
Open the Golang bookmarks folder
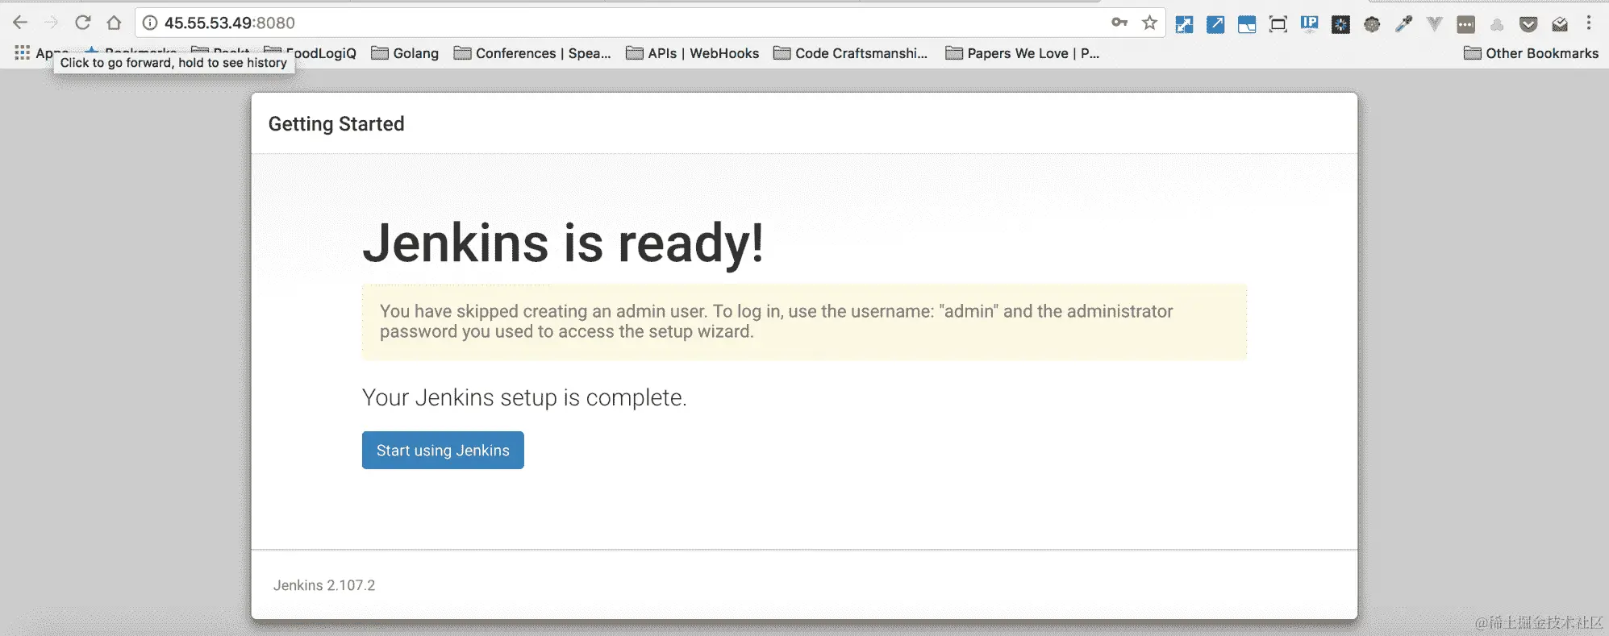click(405, 53)
